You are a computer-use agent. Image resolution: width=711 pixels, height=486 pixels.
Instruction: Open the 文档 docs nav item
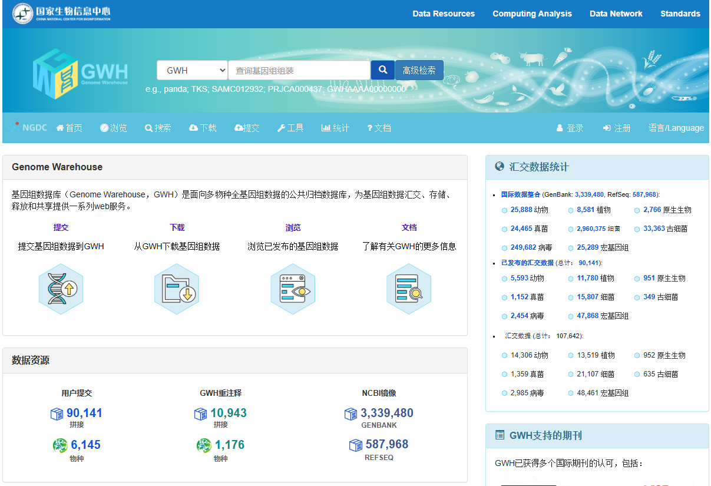pyautogui.click(x=379, y=128)
